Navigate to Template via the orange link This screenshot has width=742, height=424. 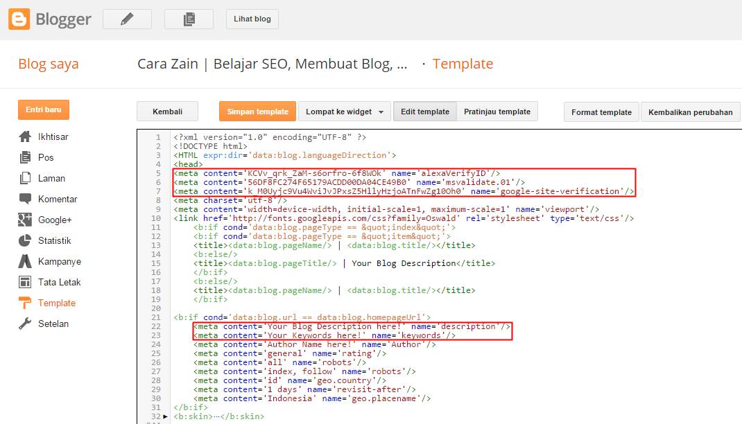point(463,63)
